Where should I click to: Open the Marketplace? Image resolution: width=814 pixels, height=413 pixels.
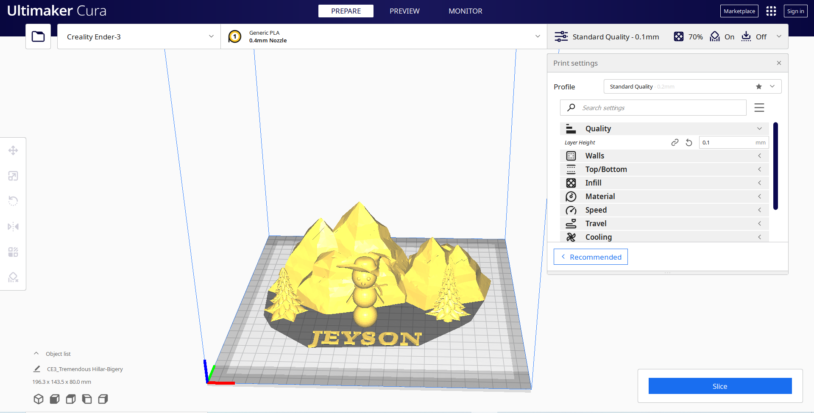coord(739,11)
